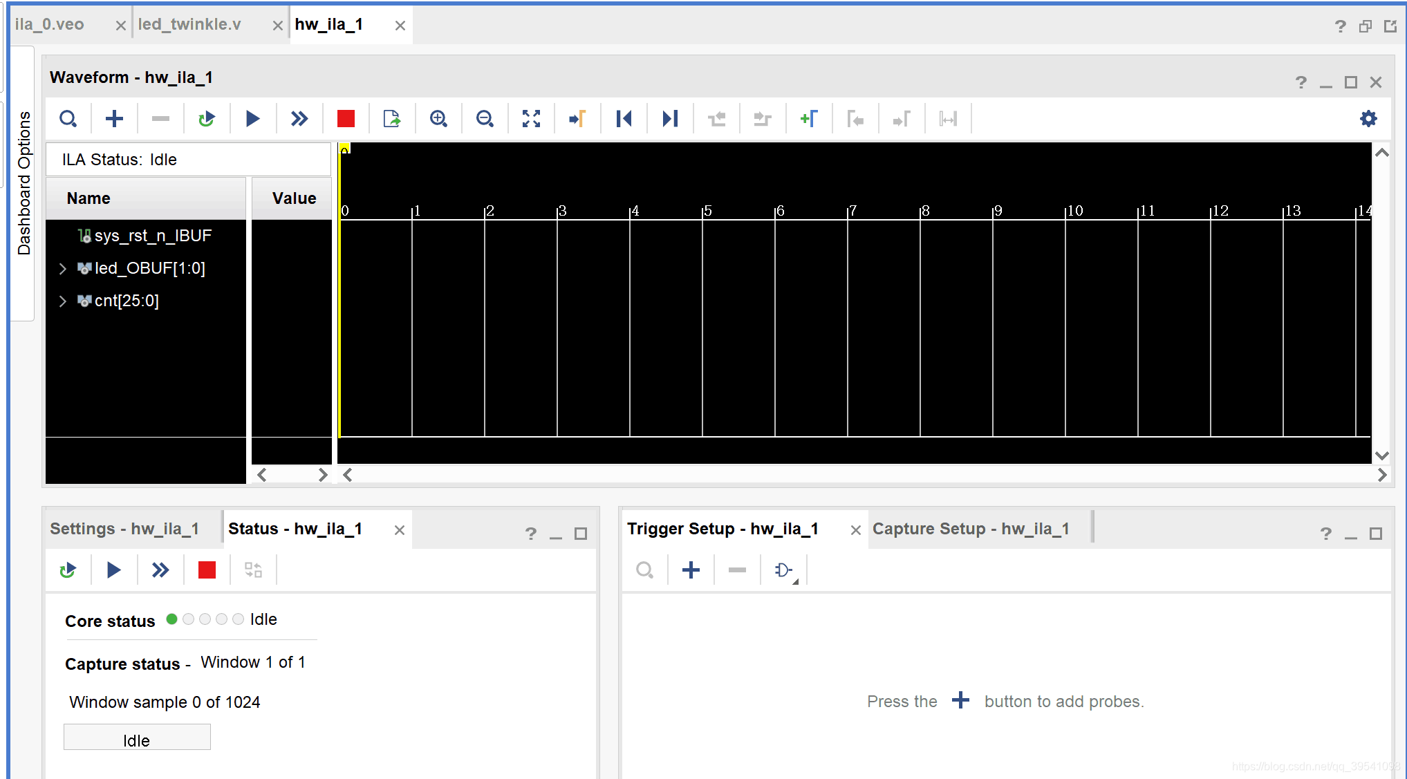
Task: Open trigger comparator logic dropdown in Trigger Setup
Action: tap(784, 571)
